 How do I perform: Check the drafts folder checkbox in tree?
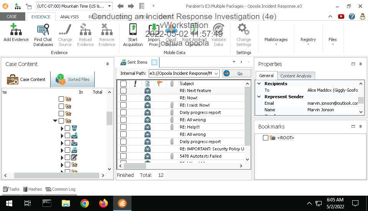click(67, 157)
